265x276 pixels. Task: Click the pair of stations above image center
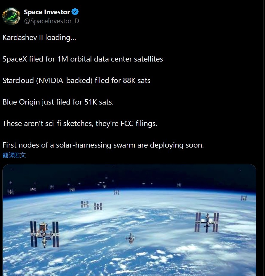point(92,205)
